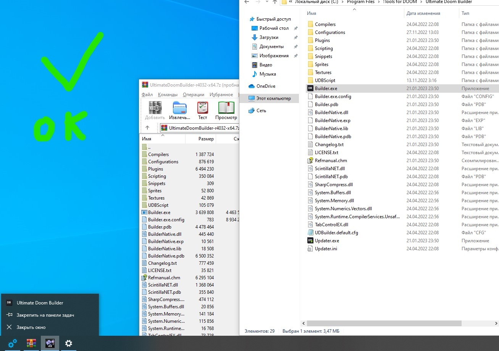
Task: Select System.Numerics.Vectors.dll in Explorer
Action: [x=343, y=209]
